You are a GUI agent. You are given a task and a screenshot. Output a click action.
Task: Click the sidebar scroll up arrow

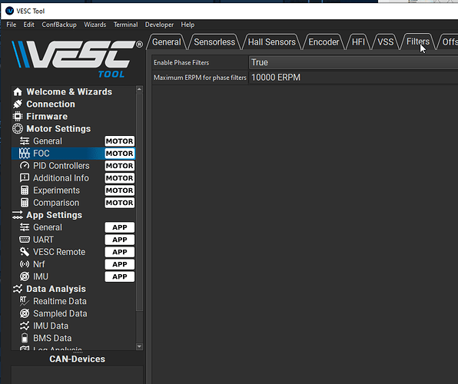(139, 89)
